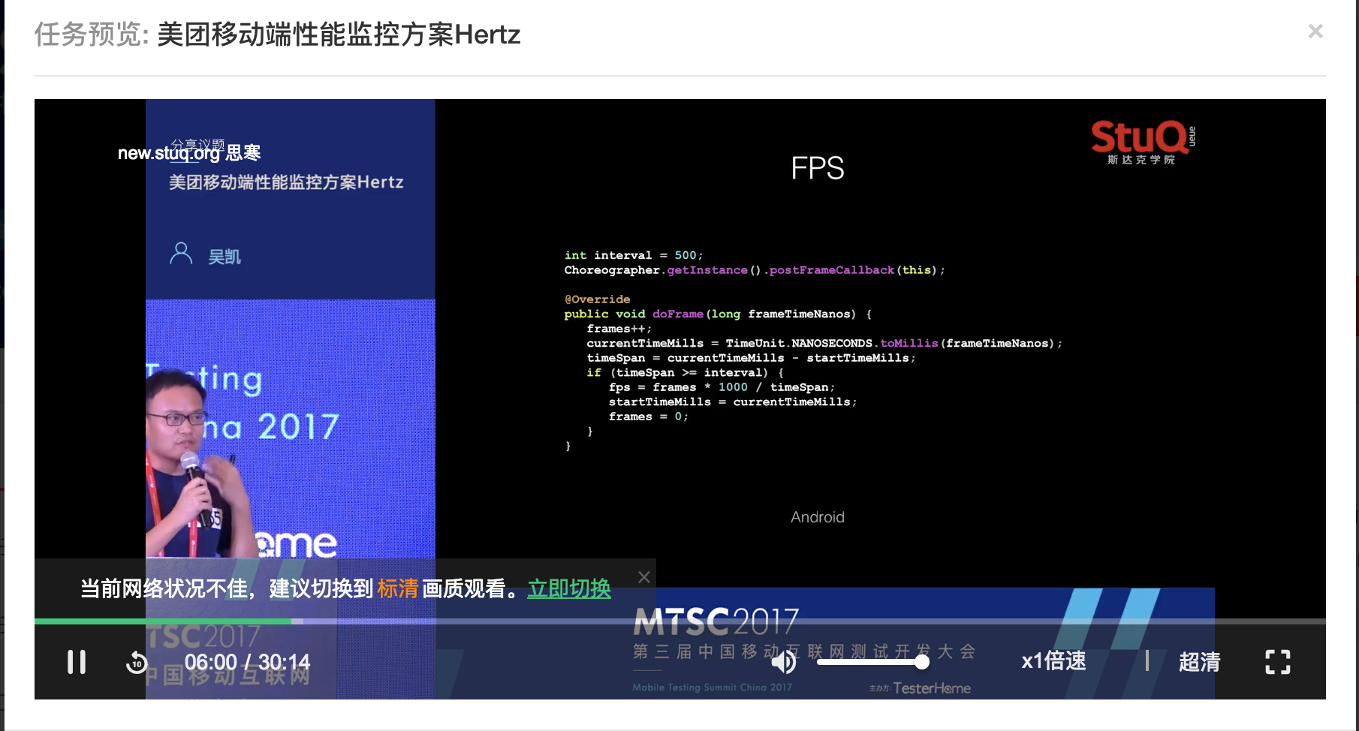
Task: Click the 标清 quality text in notice
Action: [398, 589]
